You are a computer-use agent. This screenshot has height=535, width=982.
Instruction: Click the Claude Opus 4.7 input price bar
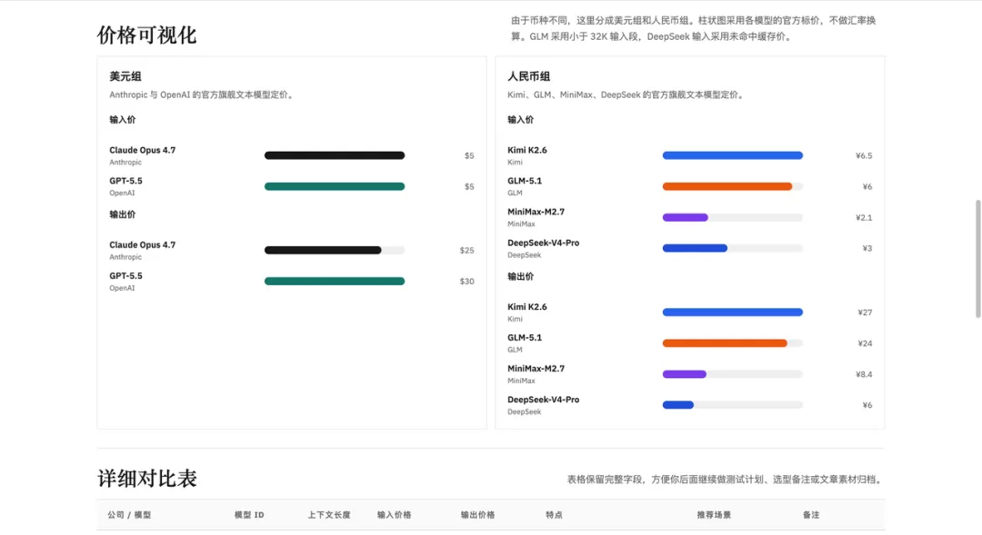[335, 155]
